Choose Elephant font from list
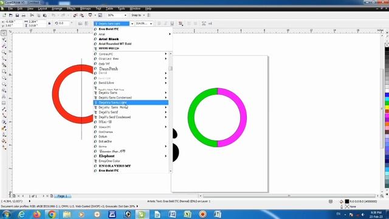389x219 pixels. 107,156
